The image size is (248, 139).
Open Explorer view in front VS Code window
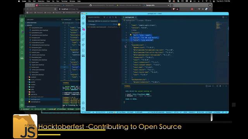[x=83, y=18]
